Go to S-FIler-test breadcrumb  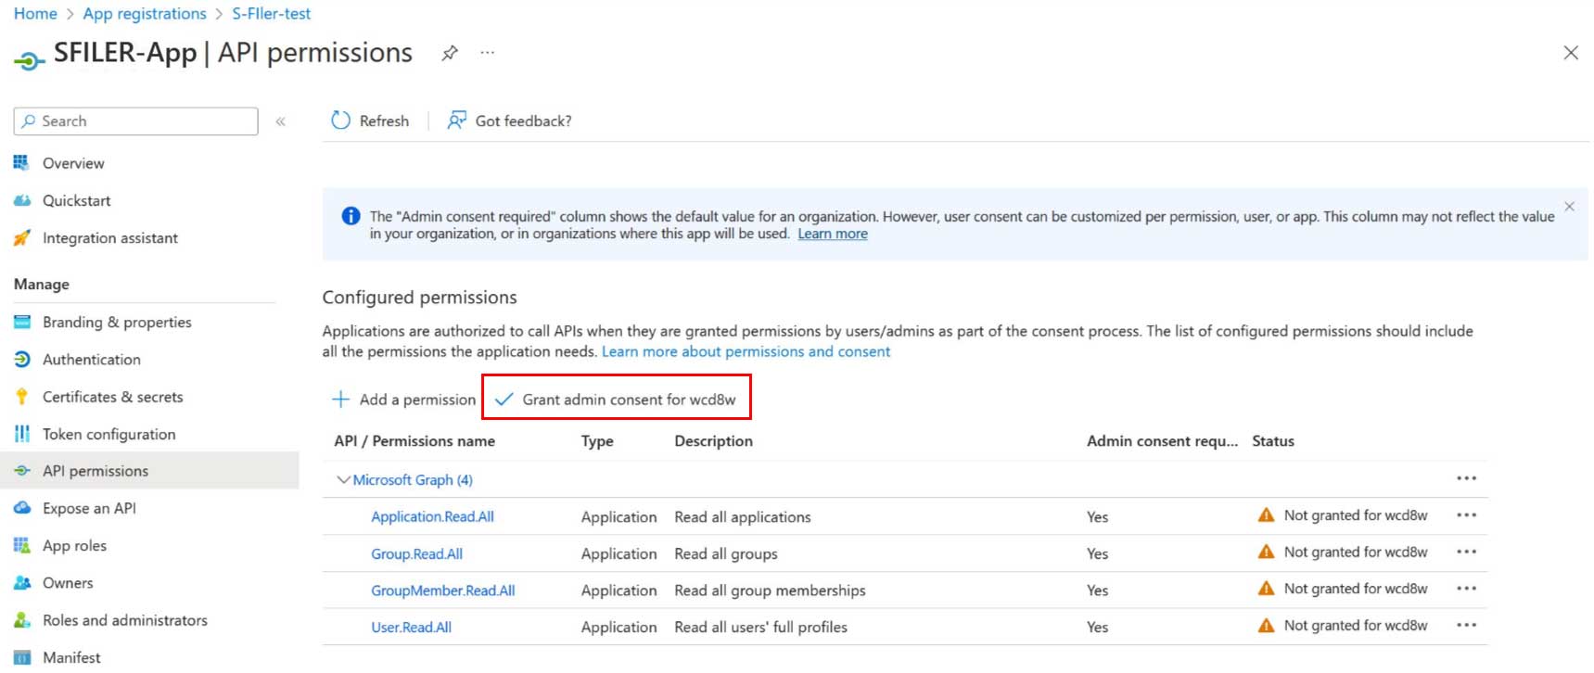coord(271,14)
